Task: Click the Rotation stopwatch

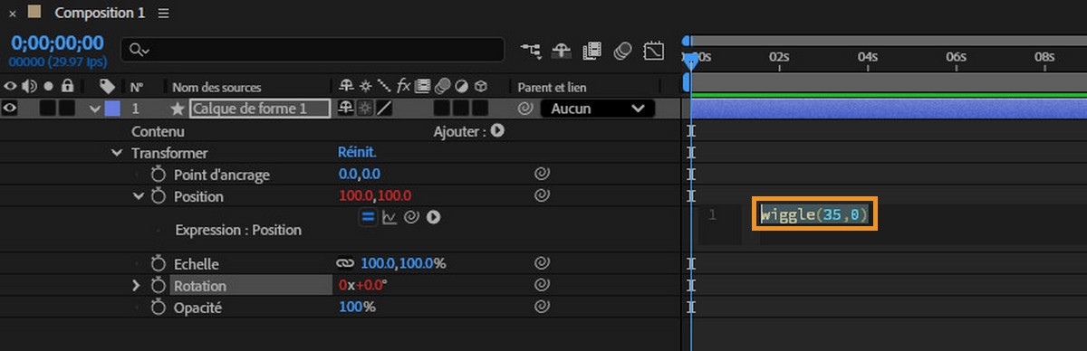Action: pos(159,285)
